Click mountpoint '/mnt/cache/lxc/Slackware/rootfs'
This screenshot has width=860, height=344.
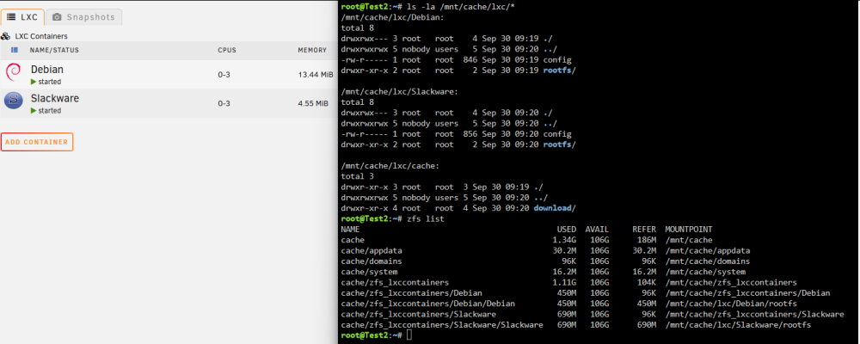point(738,325)
